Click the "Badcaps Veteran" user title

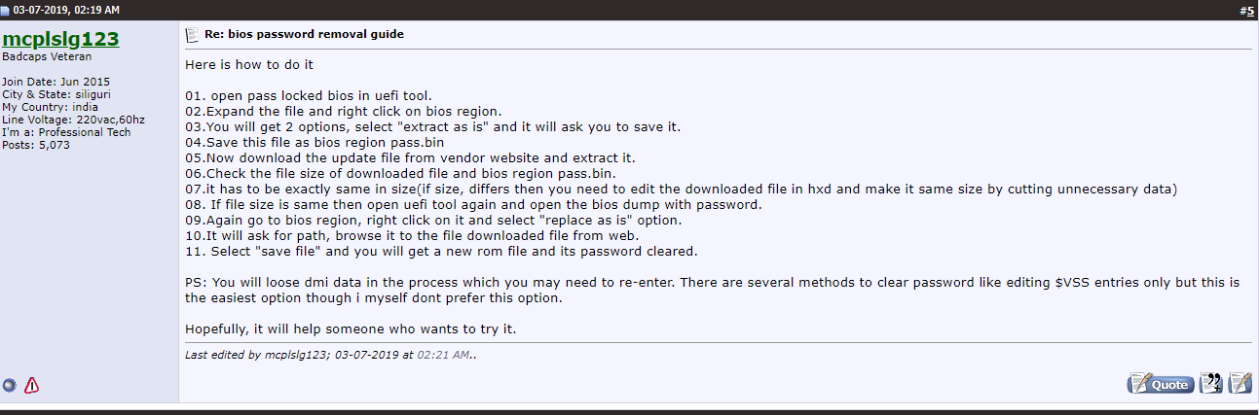click(47, 56)
